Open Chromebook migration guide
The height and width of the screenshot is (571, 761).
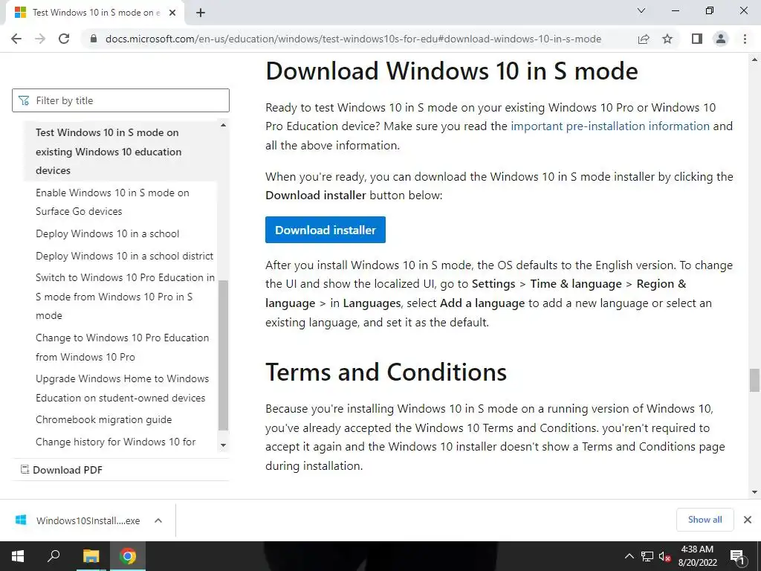(x=103, y=419)
